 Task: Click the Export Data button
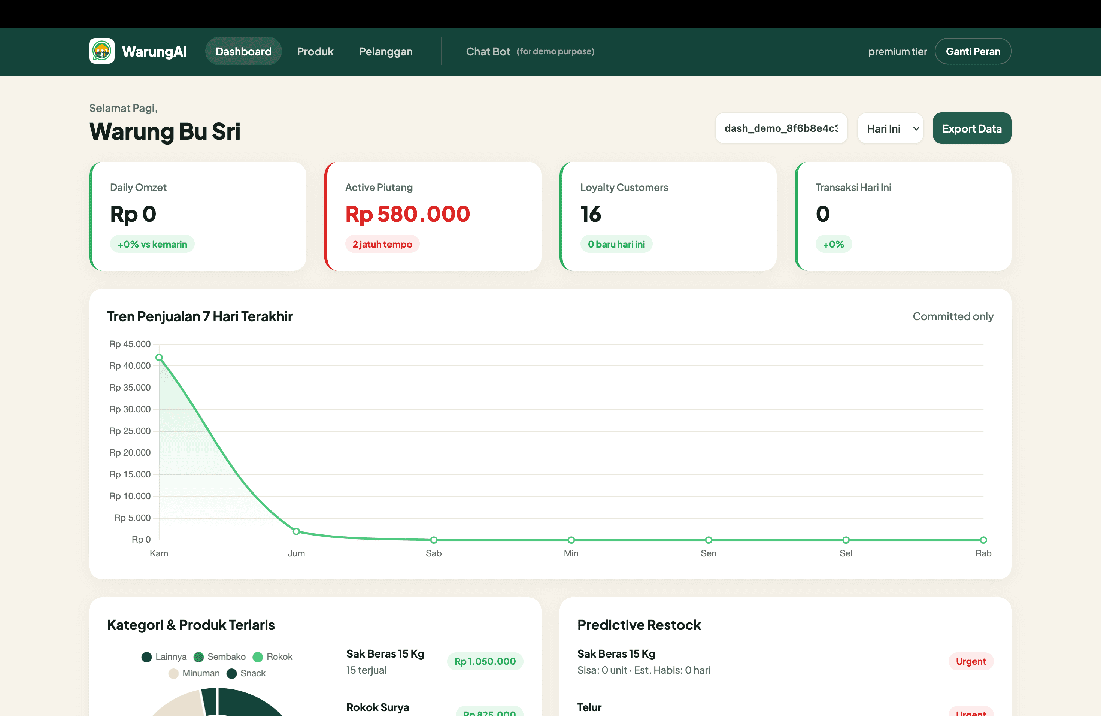(972, 128)
